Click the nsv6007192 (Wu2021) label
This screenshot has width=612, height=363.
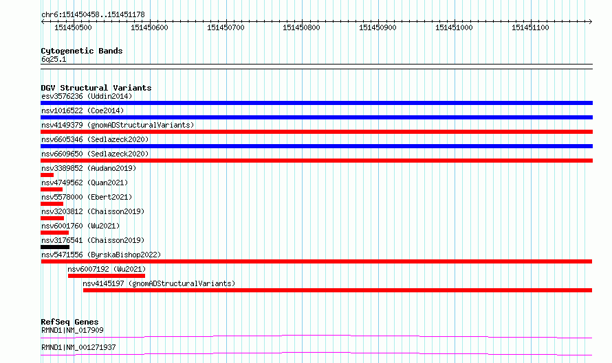pos(107,269)
